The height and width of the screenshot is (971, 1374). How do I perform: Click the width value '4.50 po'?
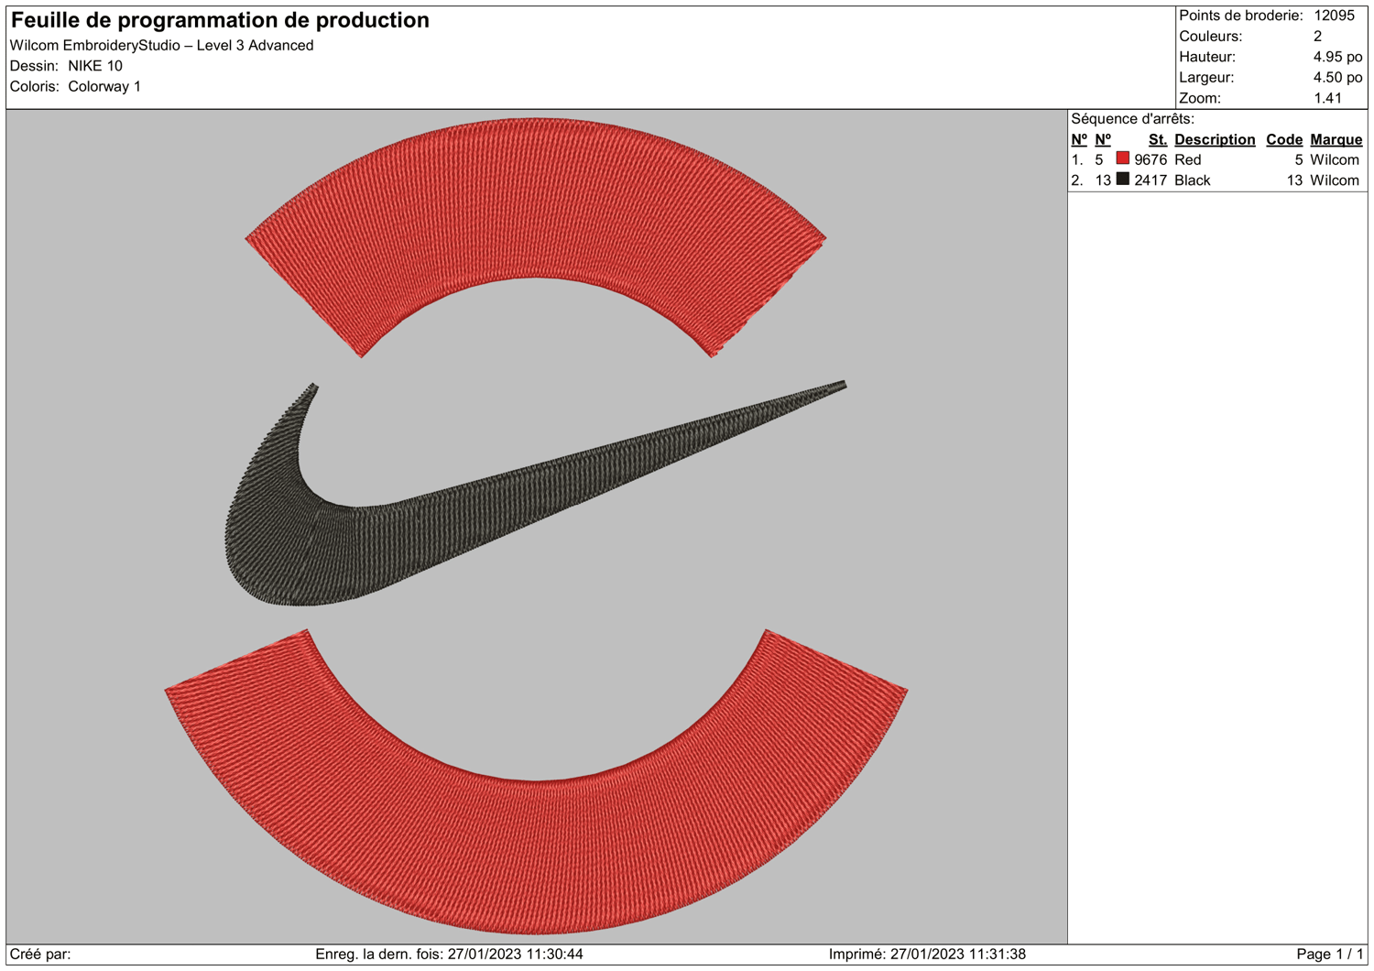tap(1337, 78)
